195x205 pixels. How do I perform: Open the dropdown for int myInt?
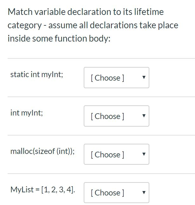(x=116, y=116)
